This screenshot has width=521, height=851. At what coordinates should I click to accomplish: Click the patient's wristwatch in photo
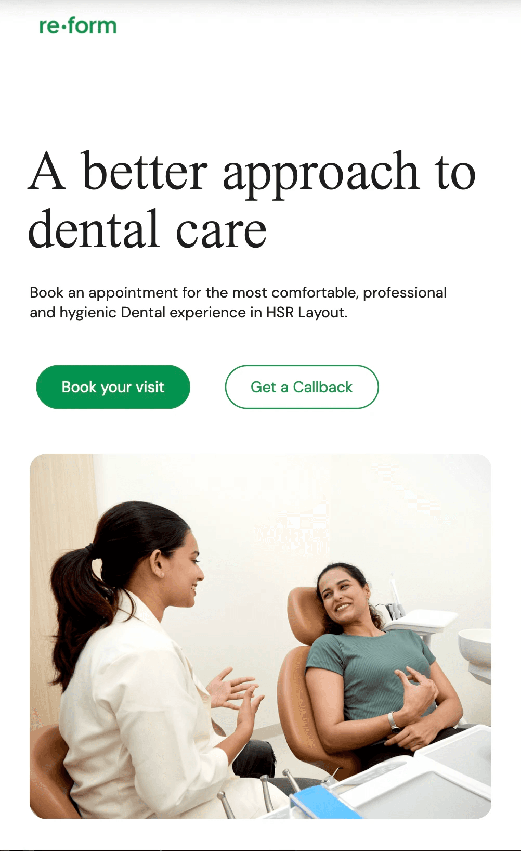point(394,721)
